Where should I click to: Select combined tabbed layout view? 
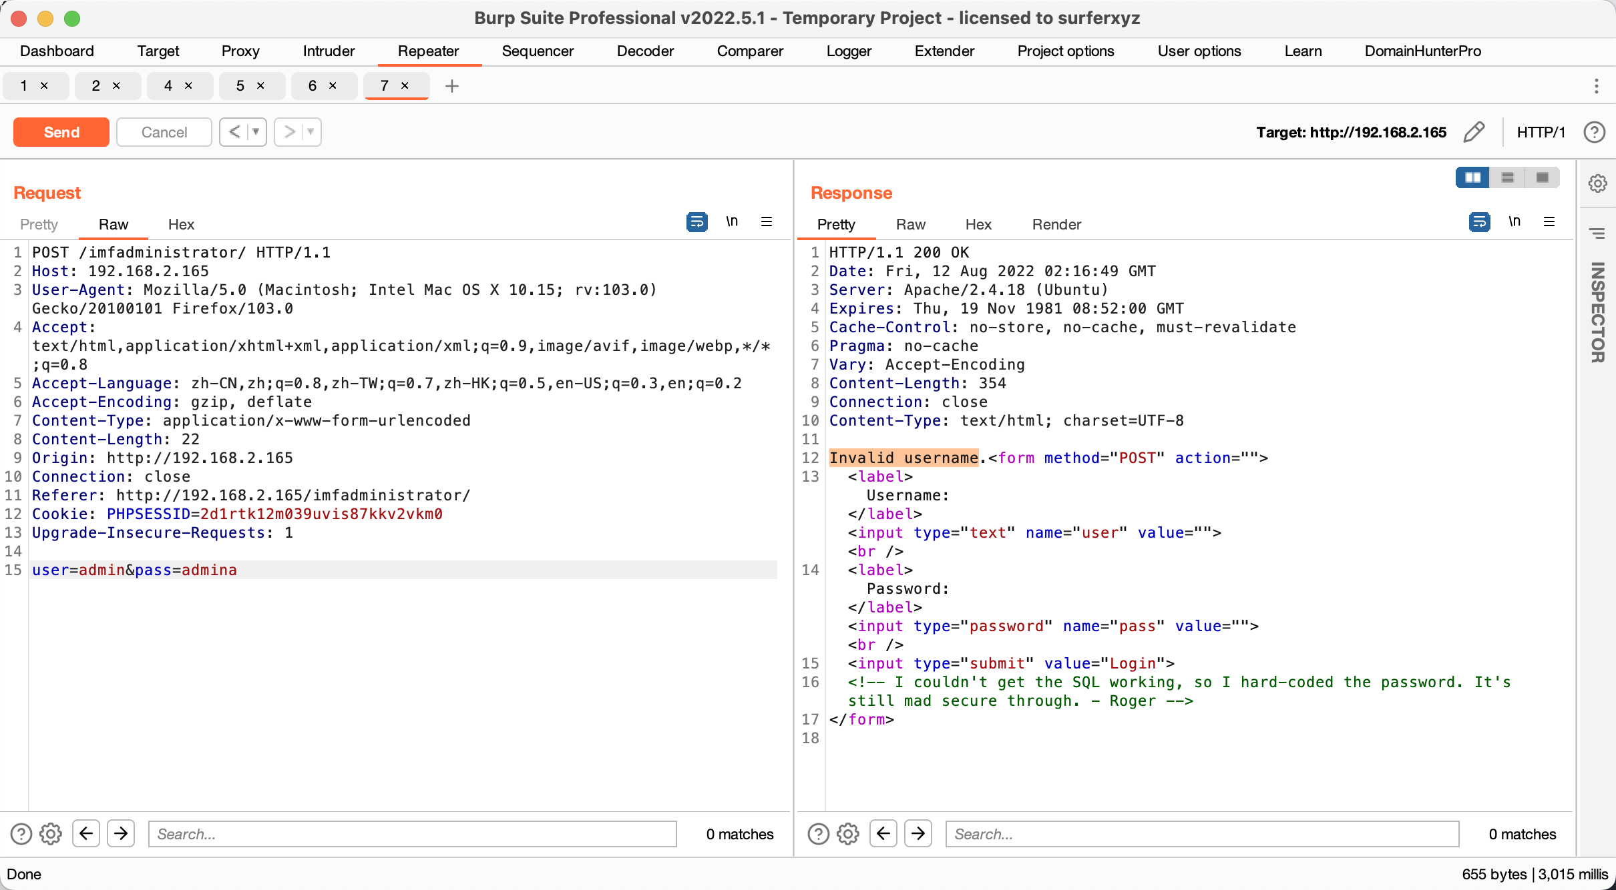(1543, 177)
